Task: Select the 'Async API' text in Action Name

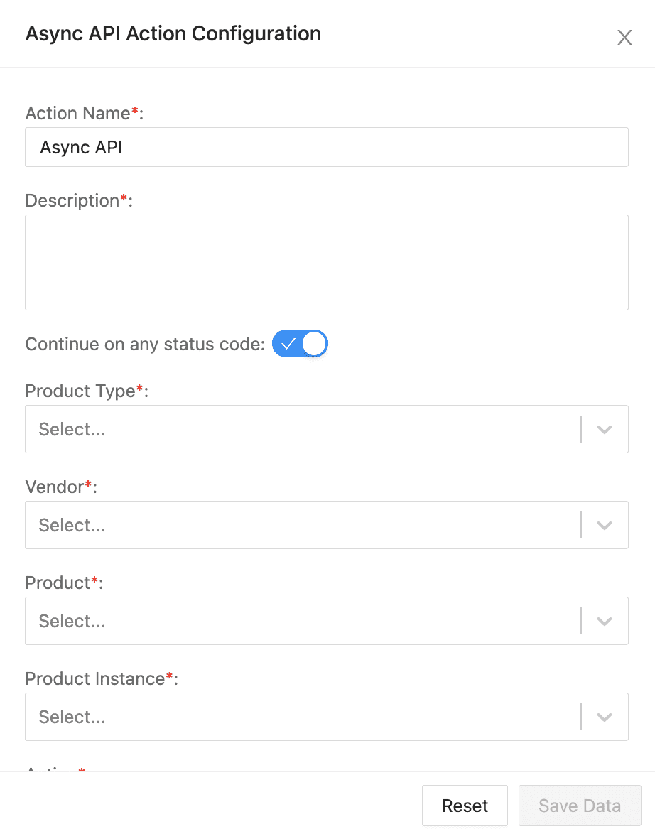Action: coord(81,147)
